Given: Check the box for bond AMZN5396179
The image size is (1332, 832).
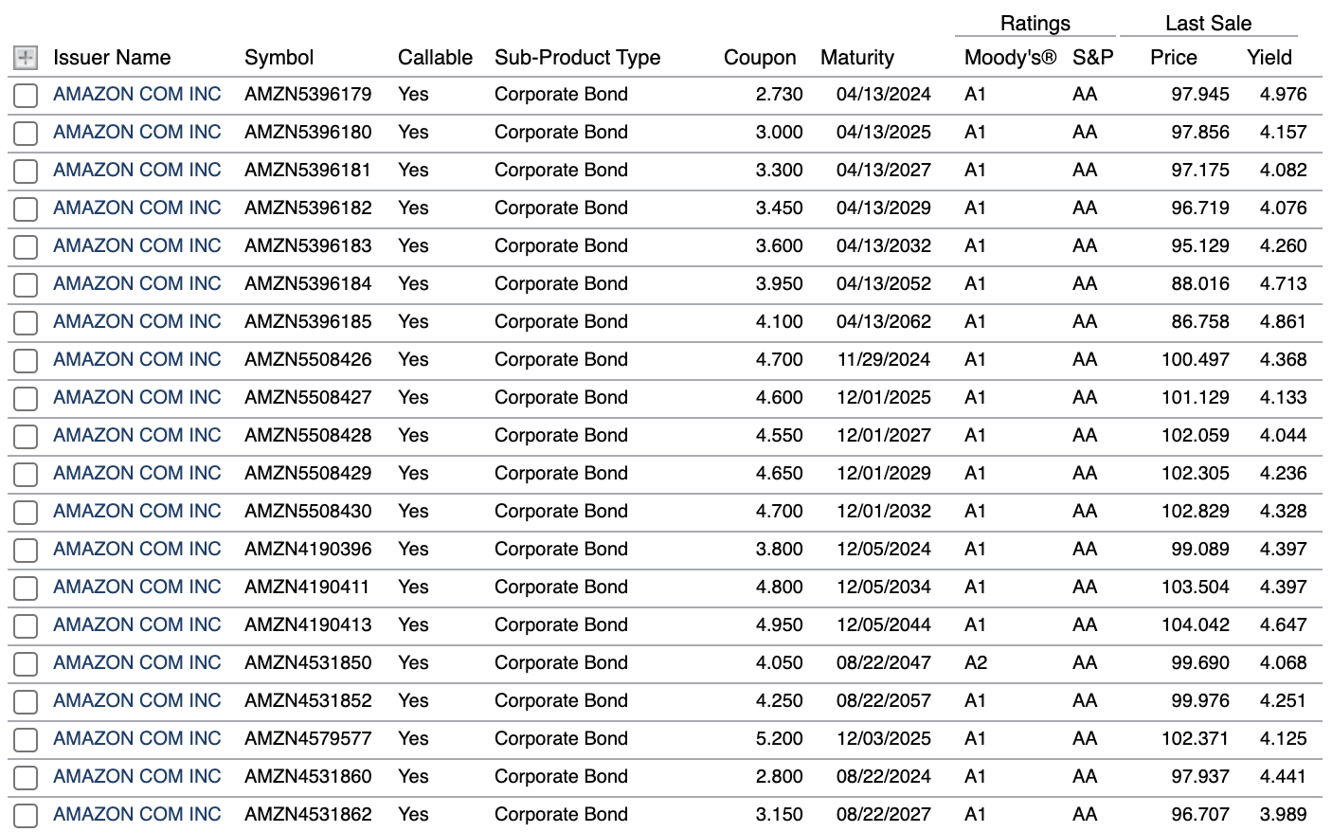Looking at the screenshot, I should click(25, 94).
